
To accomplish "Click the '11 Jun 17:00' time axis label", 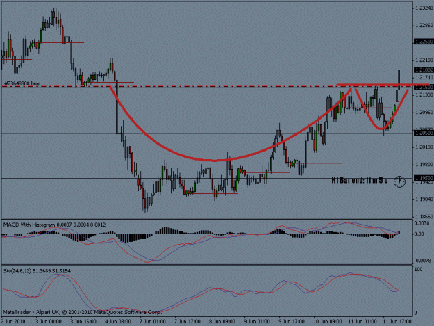I will tap(397, 322).
